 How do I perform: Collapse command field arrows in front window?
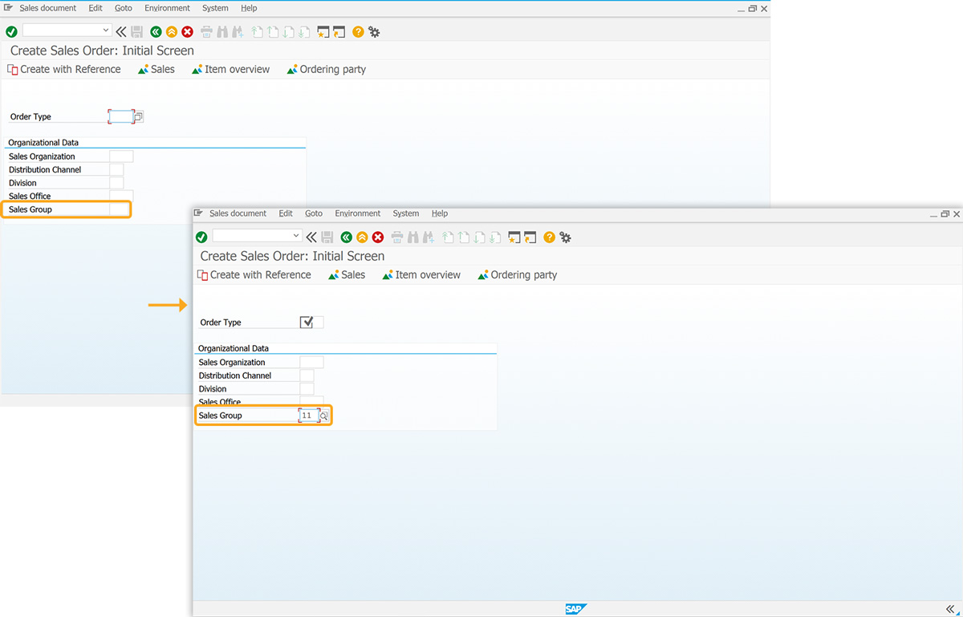point(311,237)
